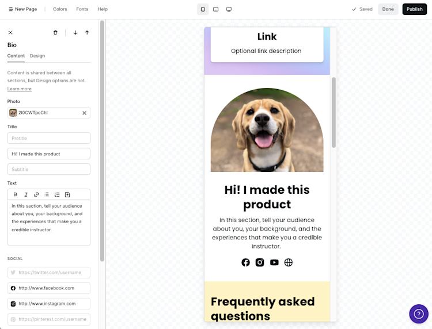Switch to mobile preview mode
This screenshot has height=329, width=432.
(x=203, y=9)
